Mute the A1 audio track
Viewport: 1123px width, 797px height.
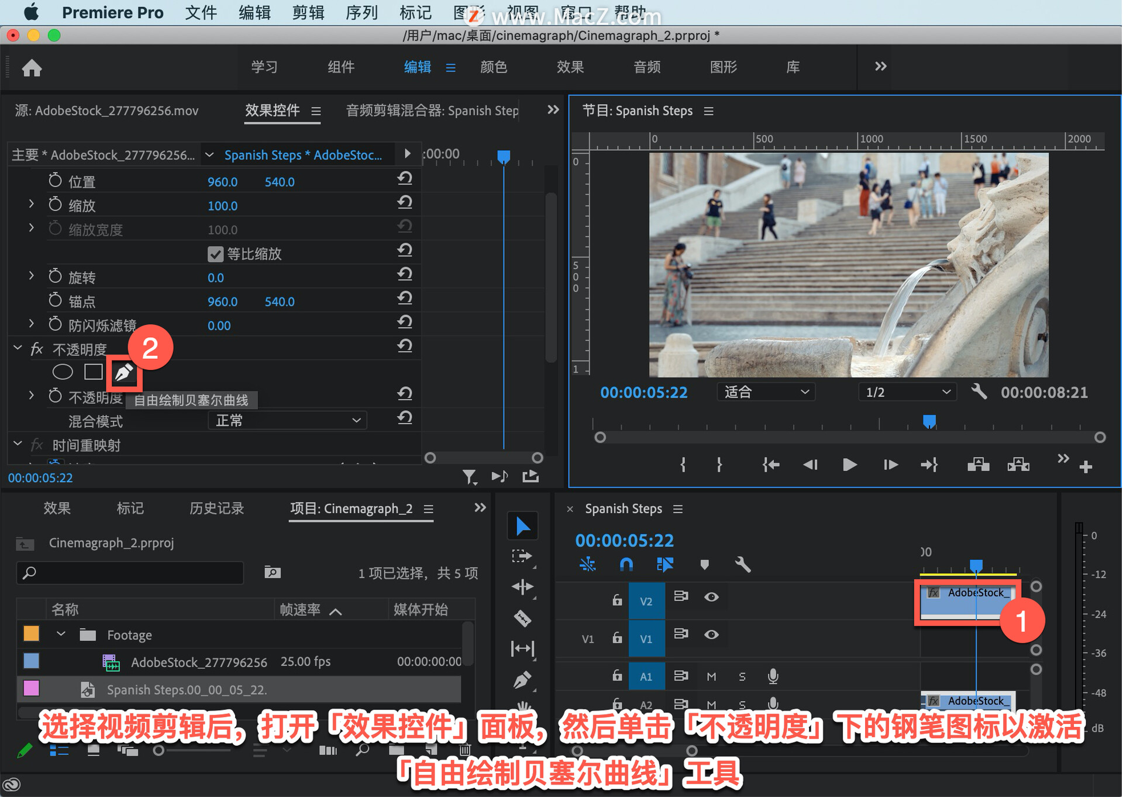point(711,677)
